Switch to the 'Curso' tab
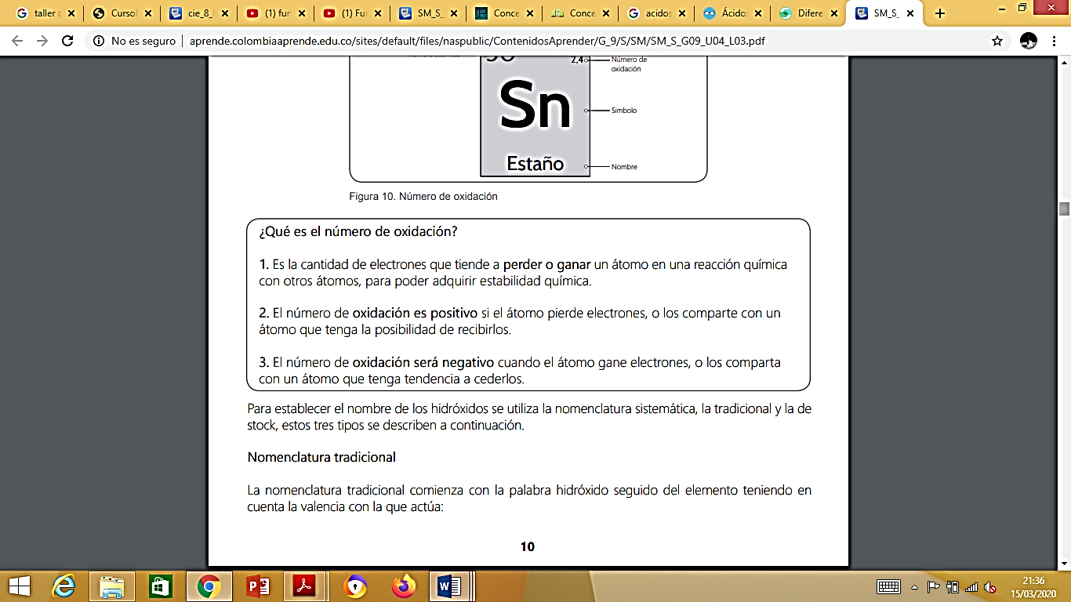The width and height of the screenshot is (1071, 602). tap(122, 13)
